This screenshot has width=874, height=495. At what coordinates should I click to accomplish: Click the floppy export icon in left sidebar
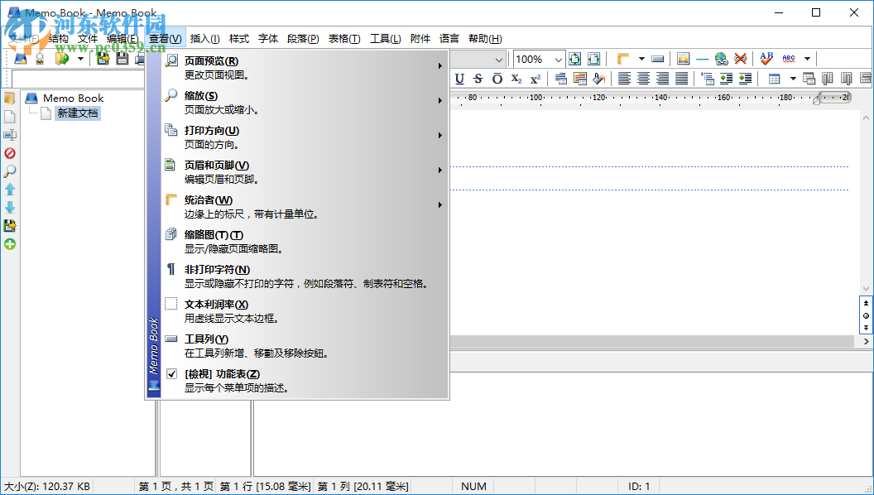9,226
